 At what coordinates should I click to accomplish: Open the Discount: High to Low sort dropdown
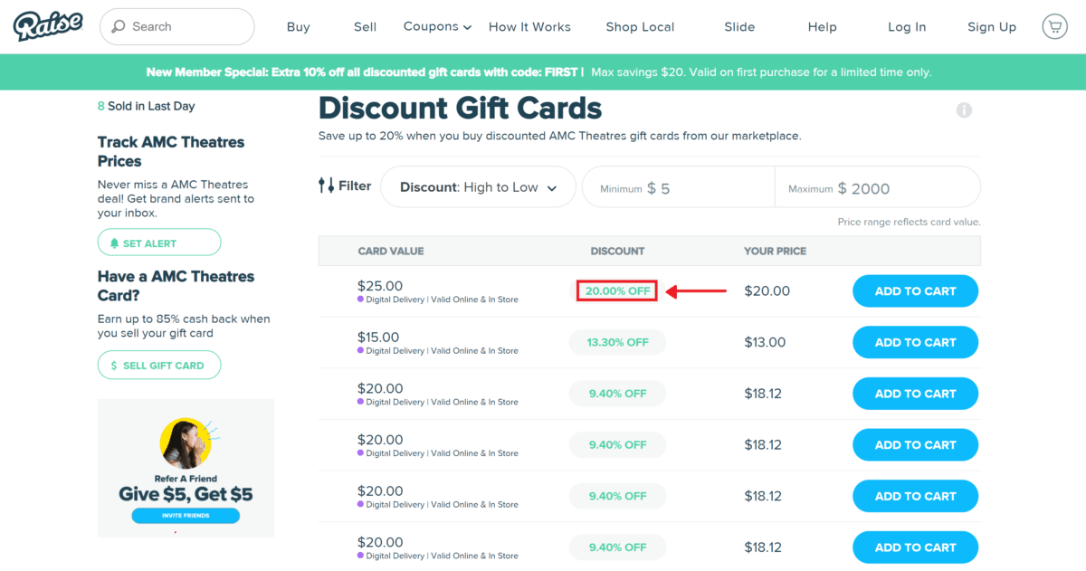[x=478, y=186]
